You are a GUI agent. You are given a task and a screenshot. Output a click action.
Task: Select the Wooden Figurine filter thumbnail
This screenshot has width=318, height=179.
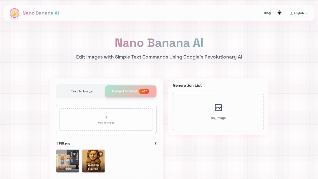[x=93, y=161]
